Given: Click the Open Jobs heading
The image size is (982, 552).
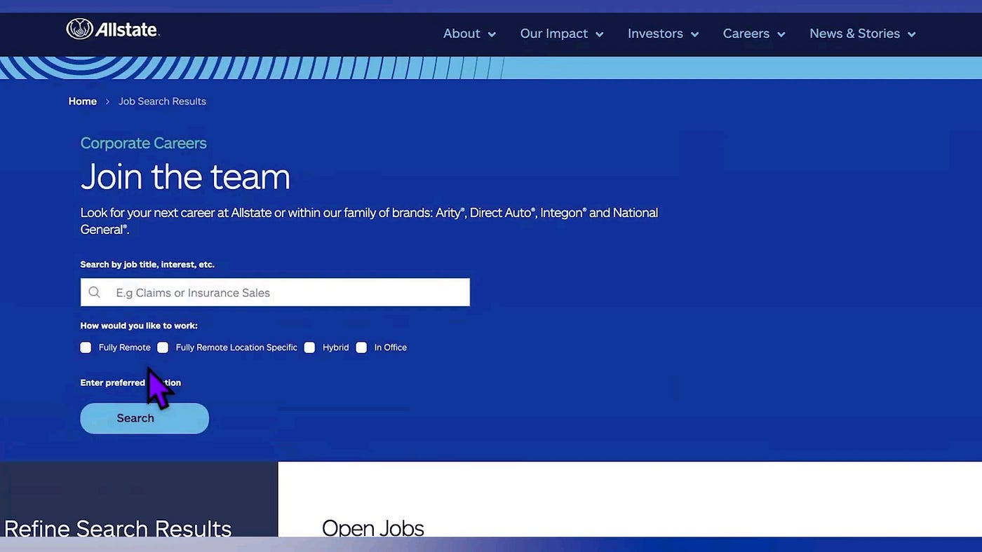Looking at the screenshot, I should point(372,528).
